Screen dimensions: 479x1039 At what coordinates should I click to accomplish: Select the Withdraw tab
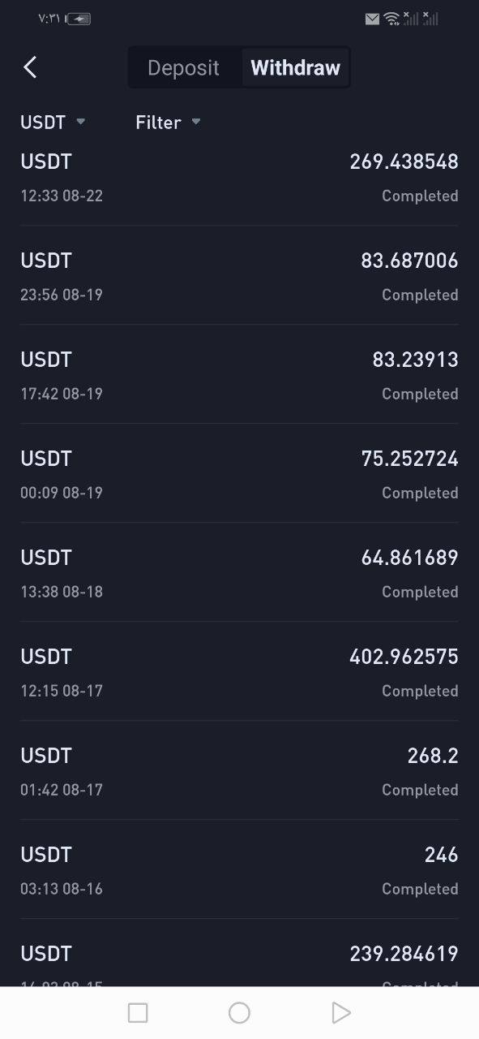click(x=296, y=67)
